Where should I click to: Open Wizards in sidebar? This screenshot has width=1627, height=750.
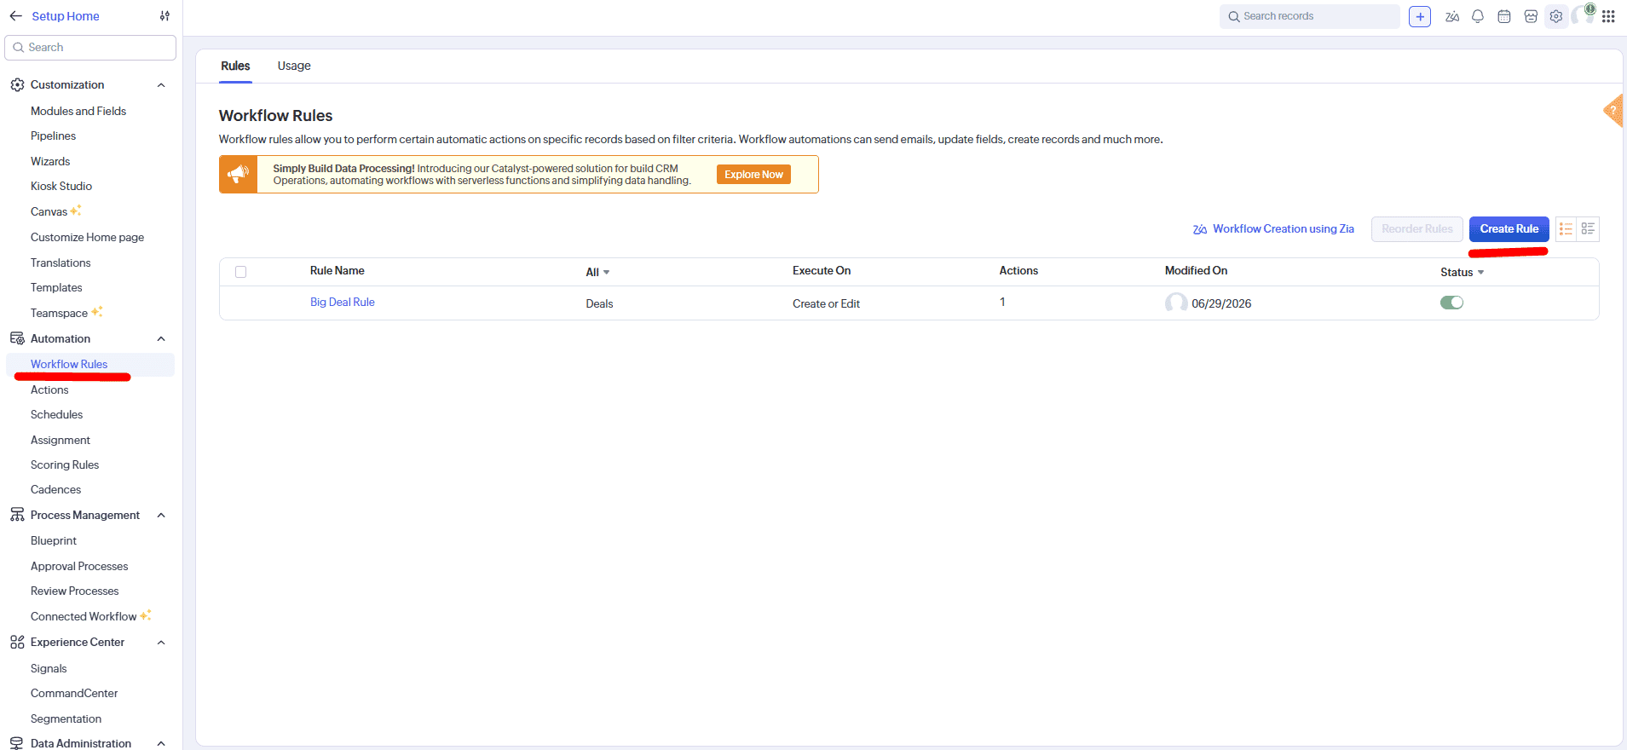pyautogui.click(x=50, y=161)
